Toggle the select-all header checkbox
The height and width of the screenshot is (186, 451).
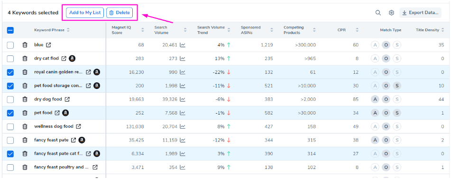click(10, 30)
